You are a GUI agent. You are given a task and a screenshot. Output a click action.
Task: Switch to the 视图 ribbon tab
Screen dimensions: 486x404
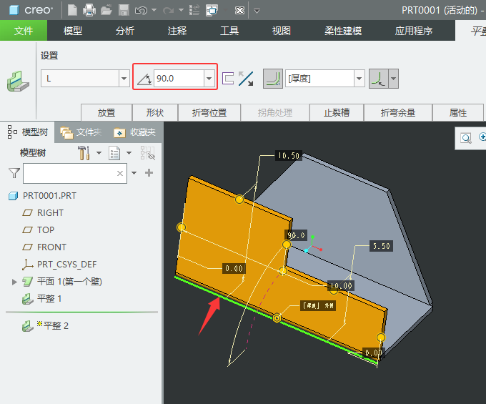coord(281,31)
